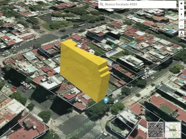Click the 4501 street number label
This screenshot has height=139, width=186.
(146, 76)
